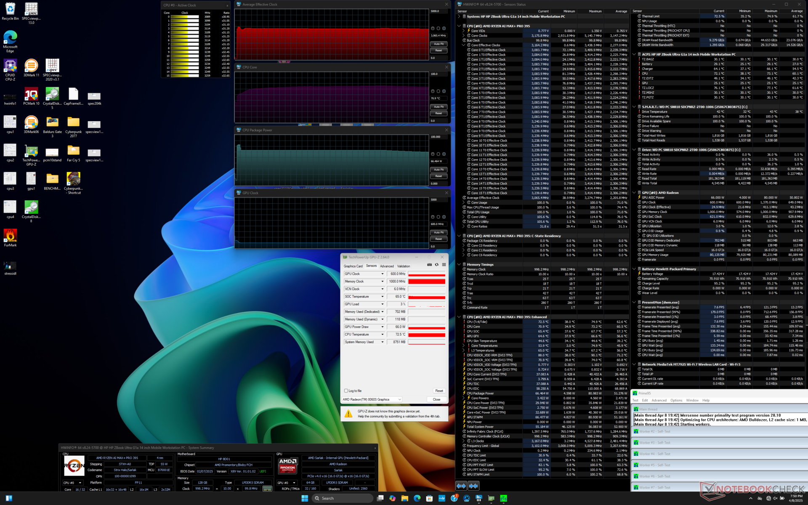This screenshot has width=808, height=505.
Task: Collapse the Memory Timings sensor group
Action: pyautogui.click(x=459, y=265)
